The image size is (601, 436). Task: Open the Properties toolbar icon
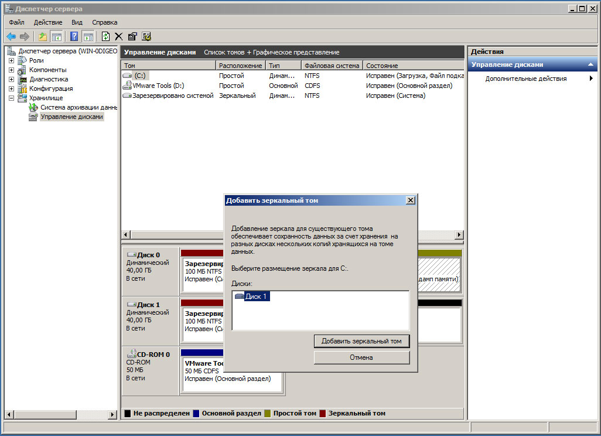pos(132,36)
